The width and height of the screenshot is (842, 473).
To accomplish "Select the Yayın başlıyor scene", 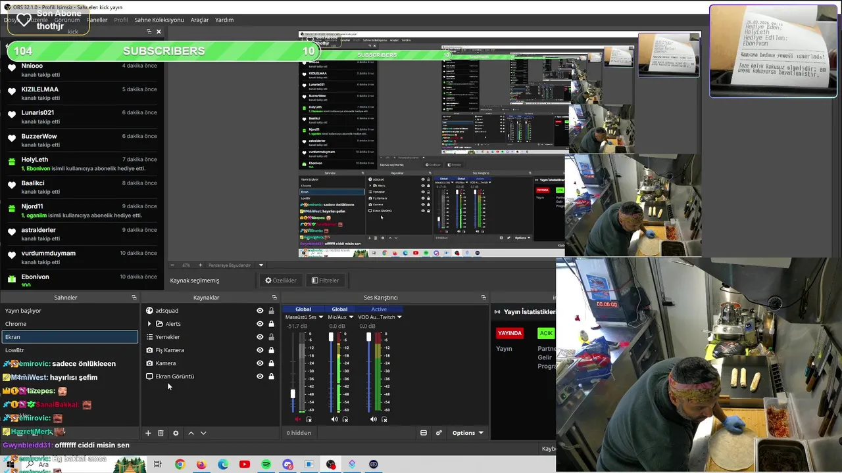I will click(69, 311).
